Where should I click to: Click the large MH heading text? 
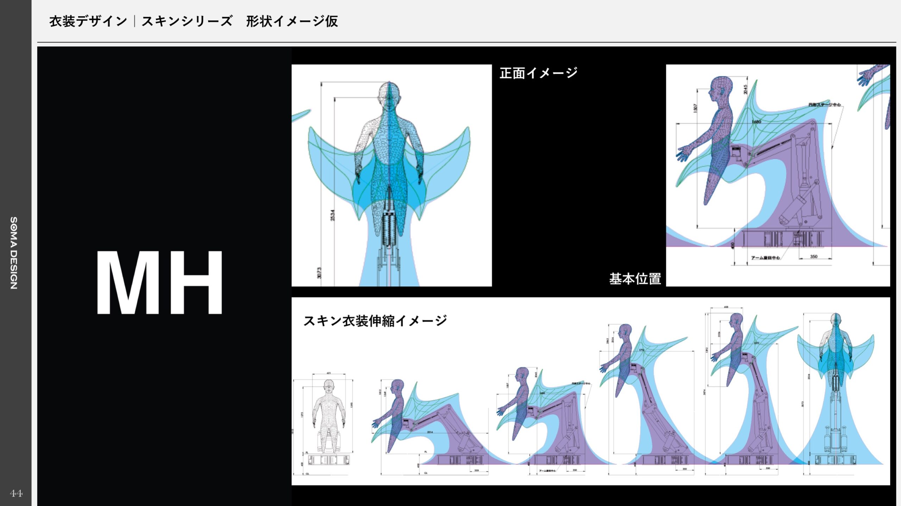click(x=159, y=282)
